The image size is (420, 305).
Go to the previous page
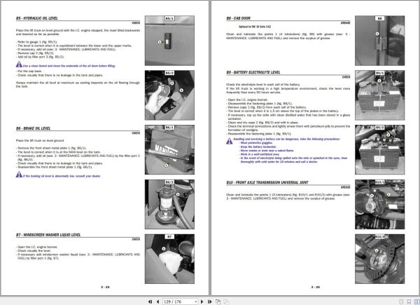tap(157, 301)
